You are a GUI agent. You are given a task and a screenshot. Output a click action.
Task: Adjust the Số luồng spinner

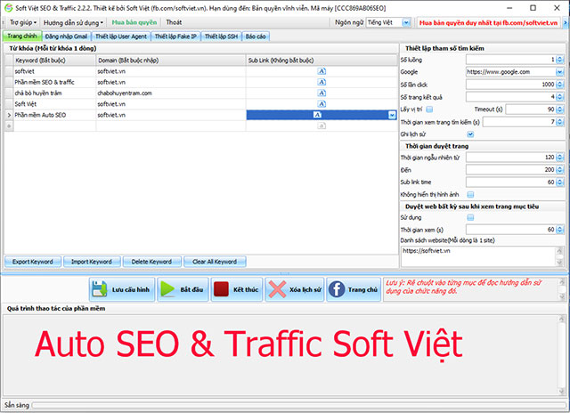560,60
